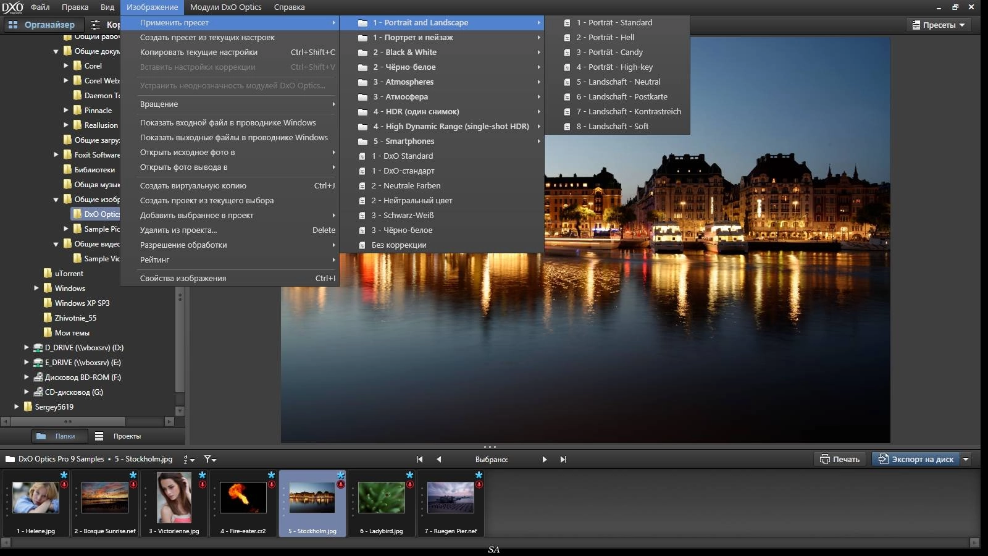Open the Файл menu
Screen dimensions: 988x556
[40, 7]
